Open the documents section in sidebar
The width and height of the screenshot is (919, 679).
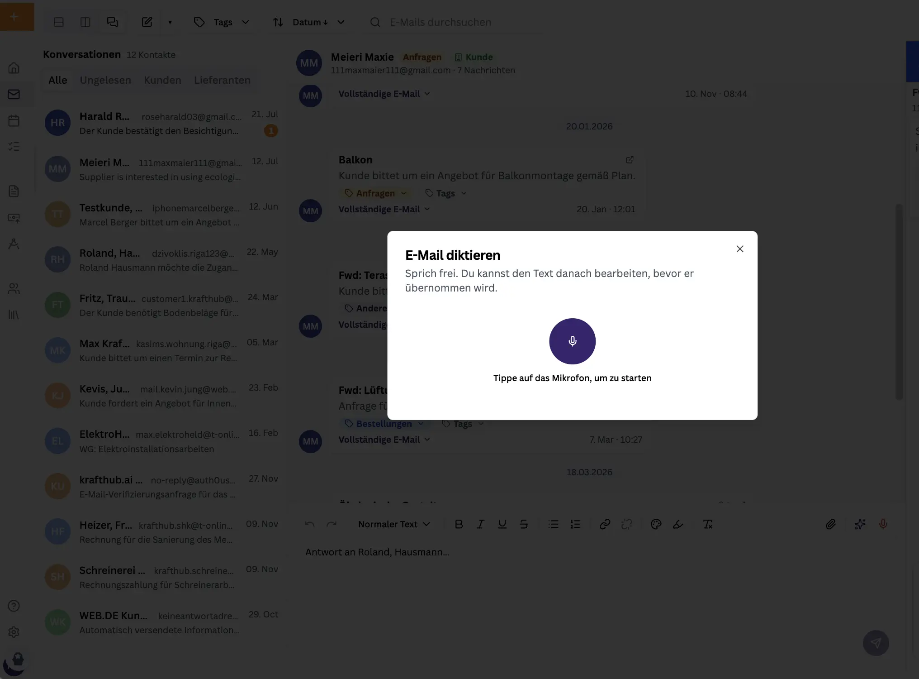[x=14, y=191]
